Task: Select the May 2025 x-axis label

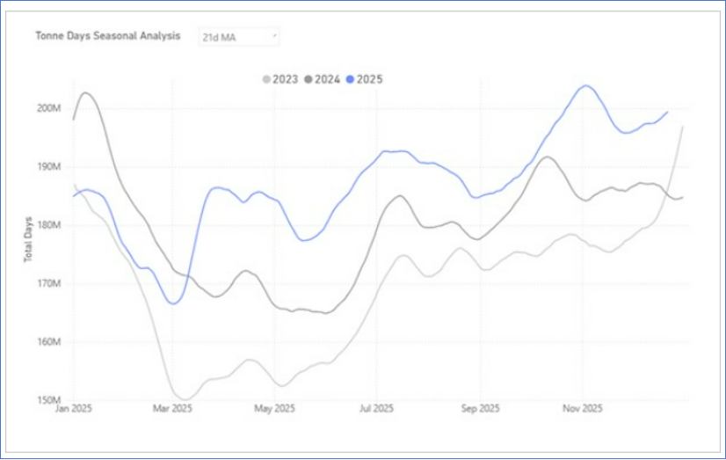Action: 274,409
